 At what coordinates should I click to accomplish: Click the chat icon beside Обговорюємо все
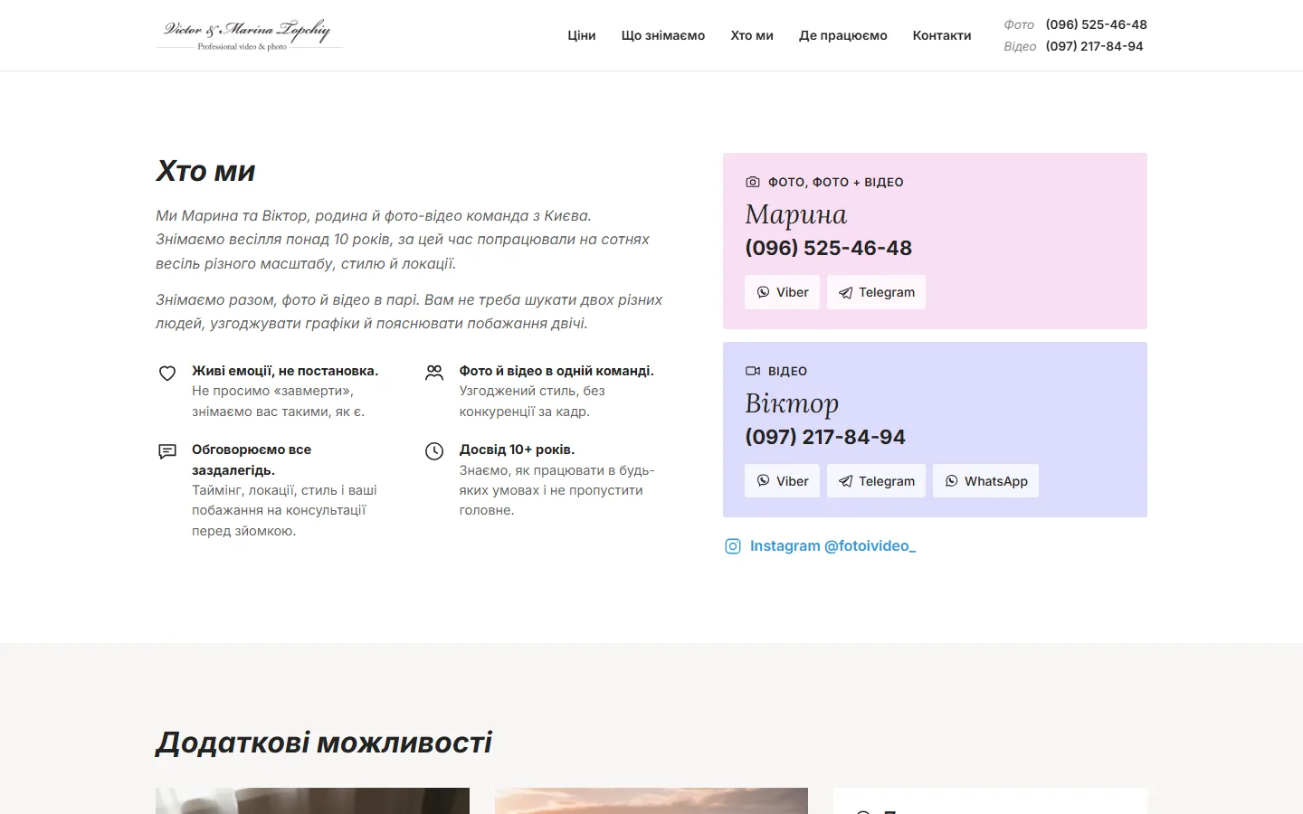(x=167, y=451)
